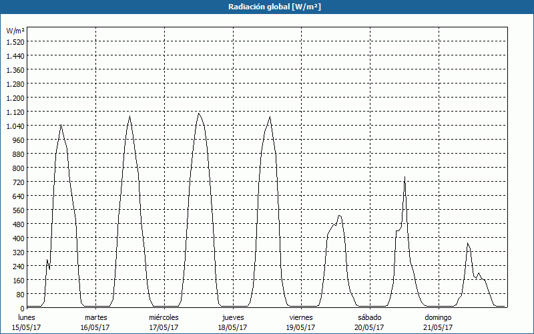Click the 960 y-axis tick label
Image resolution: width=534 pixels, height=334 pixels.
(17, 140)
